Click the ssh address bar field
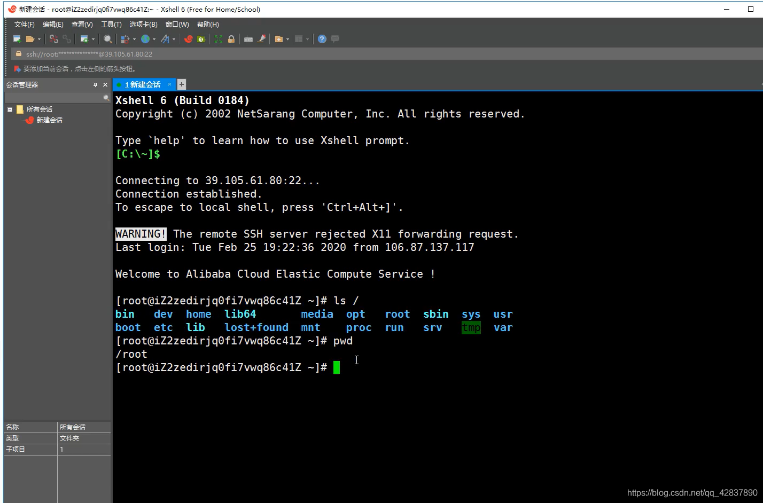This screenshot has width=763, height=503. tap(387, 54)
